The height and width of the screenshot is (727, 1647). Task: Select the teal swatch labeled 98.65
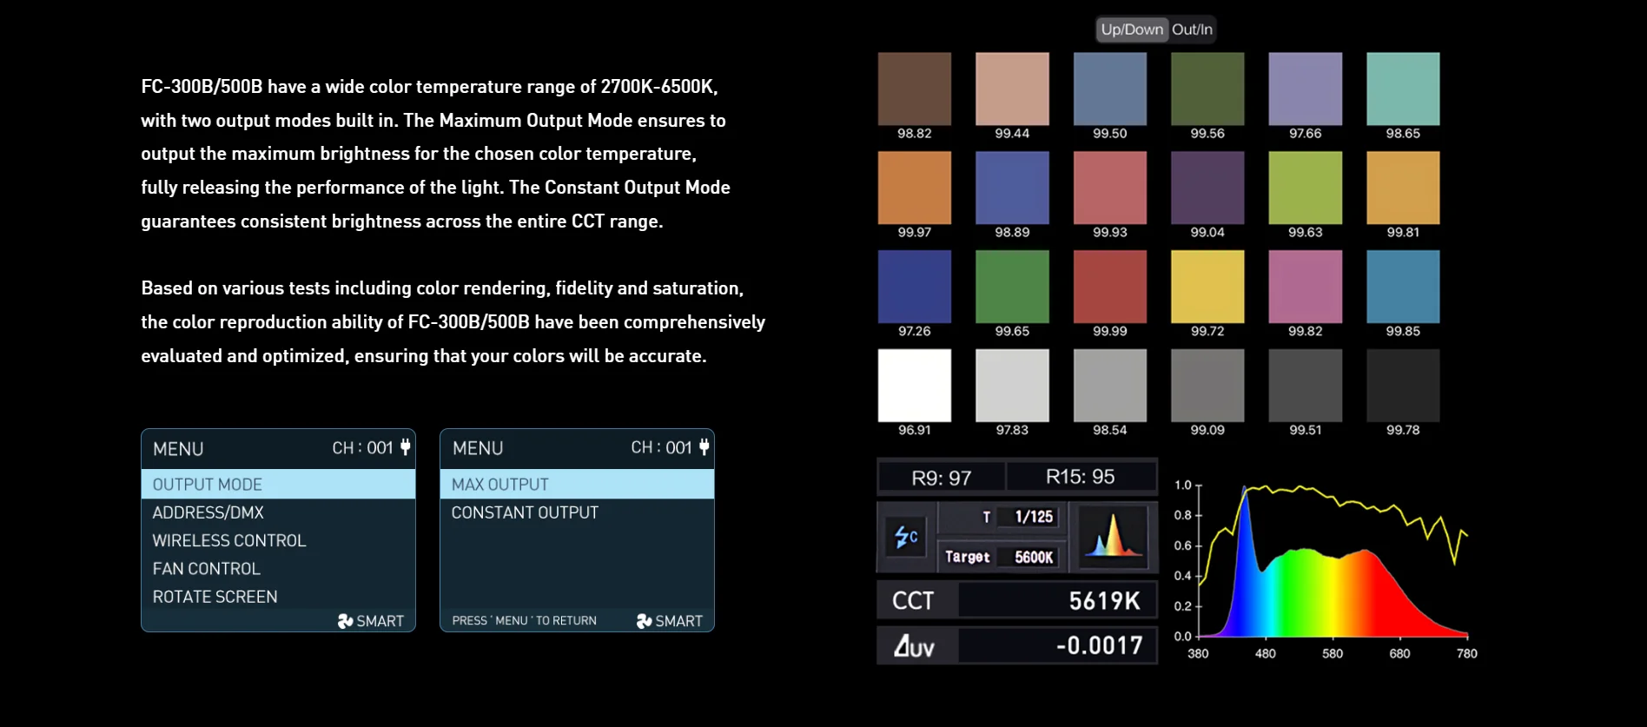(x=1403, y=89)
